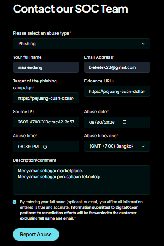Viewport: 164px width, 246px height.
Task: Select the Evidence URL input field
Action: click(x=117, y=91)
